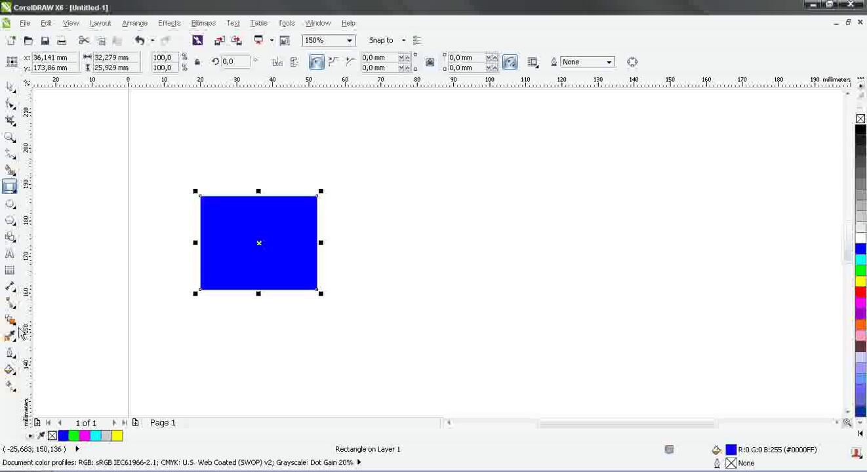Open the Effects menu
This screenshot has height=472, width=867.
(169, 23)
